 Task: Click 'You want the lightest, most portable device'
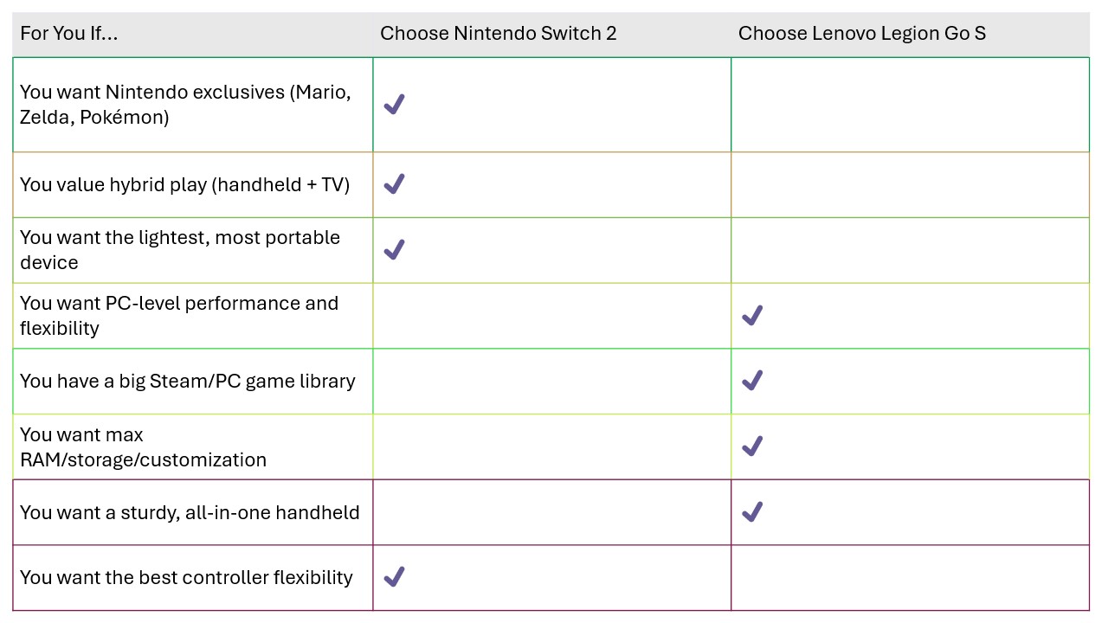pyautogui.click(x=193, y=250)
